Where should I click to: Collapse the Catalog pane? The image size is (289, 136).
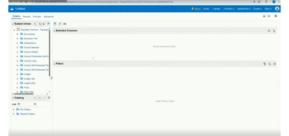click(13, 98)
